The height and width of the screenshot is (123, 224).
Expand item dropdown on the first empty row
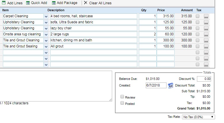tap(46, 53)
